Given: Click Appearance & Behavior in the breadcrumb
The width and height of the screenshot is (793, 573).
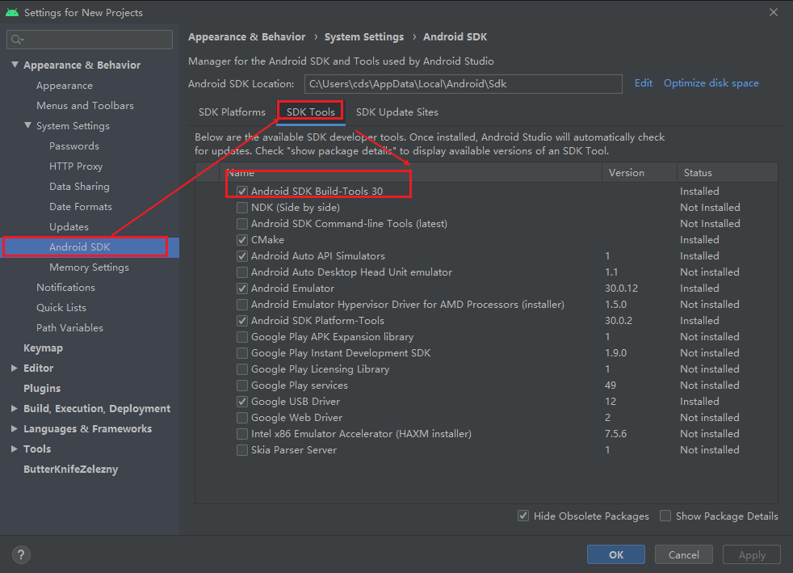Looking at the screenshot, I should tap(247, 37).
